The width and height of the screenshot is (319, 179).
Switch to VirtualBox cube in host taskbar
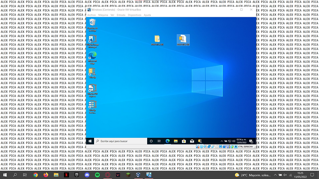coord(138,175)
